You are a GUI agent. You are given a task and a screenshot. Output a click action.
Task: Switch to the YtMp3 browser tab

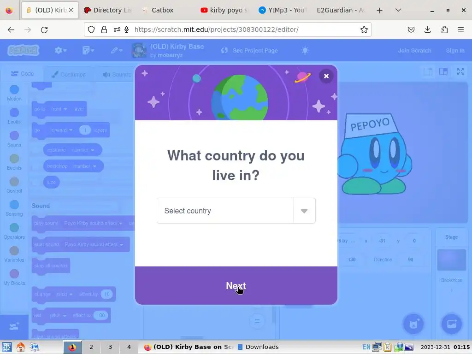(283, 10)
